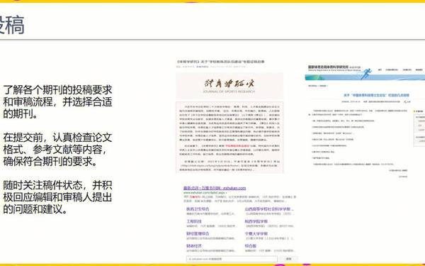The width and height of the screenshot is (425, 266).
Task: Open the 医药卫生综合 sublink
Action: (x=198, y=209)
